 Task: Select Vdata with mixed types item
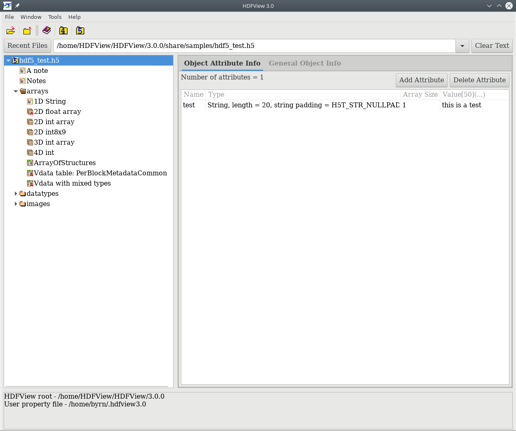pos(72,183)
